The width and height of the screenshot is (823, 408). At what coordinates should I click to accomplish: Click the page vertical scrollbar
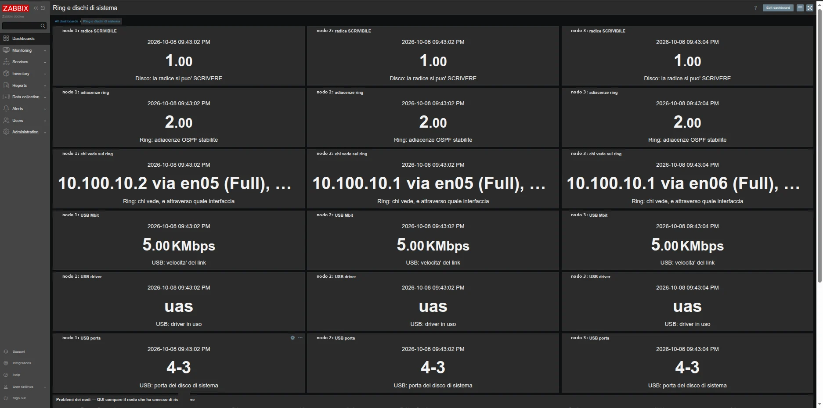pos(819,145)
